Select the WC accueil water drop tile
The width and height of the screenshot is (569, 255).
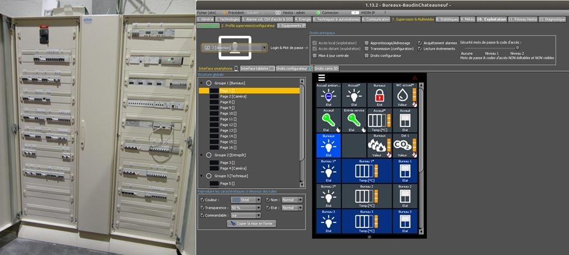(x=405, y=95)
